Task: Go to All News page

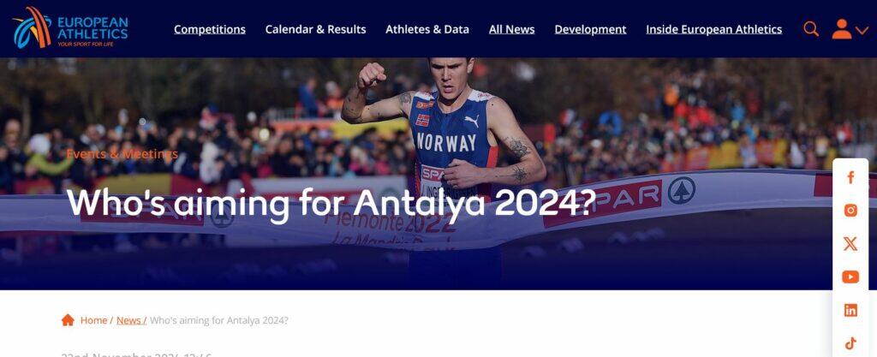Action: tap(512, 29)
